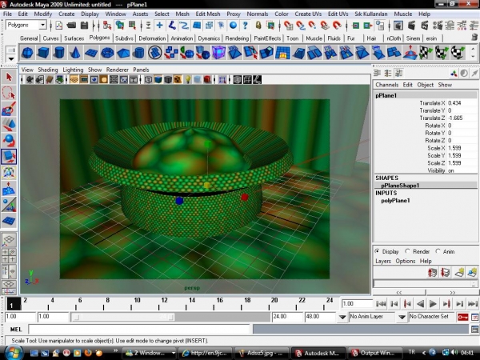Viewport: 480px width, 360px height.
Task: Select the Display radio button
Action: click(378, 251)
